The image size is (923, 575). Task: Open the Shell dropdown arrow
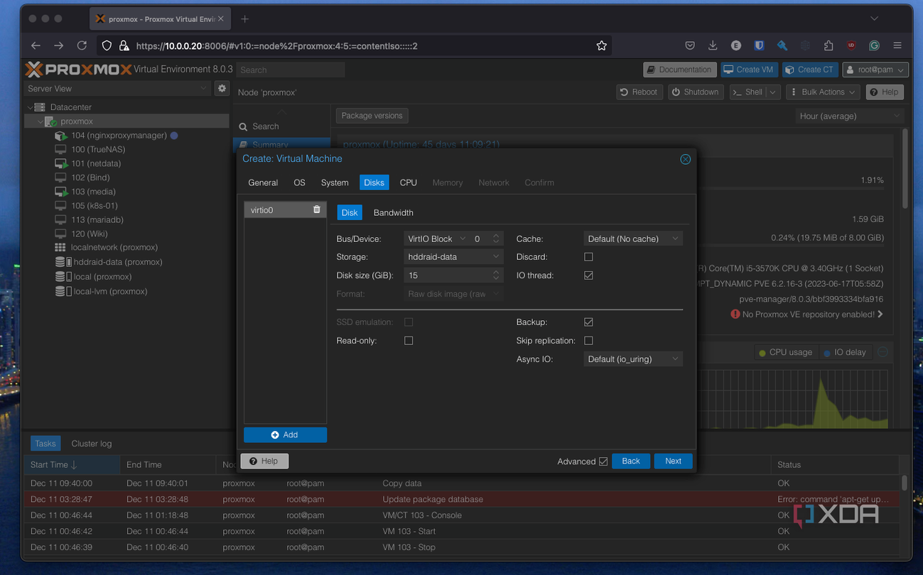click(x=773, y=92)
